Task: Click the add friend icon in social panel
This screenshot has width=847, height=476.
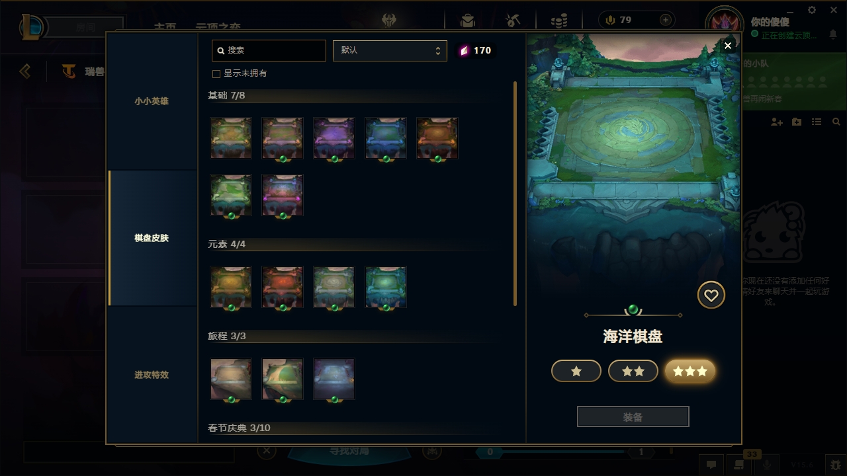Action: coord(777,122)
